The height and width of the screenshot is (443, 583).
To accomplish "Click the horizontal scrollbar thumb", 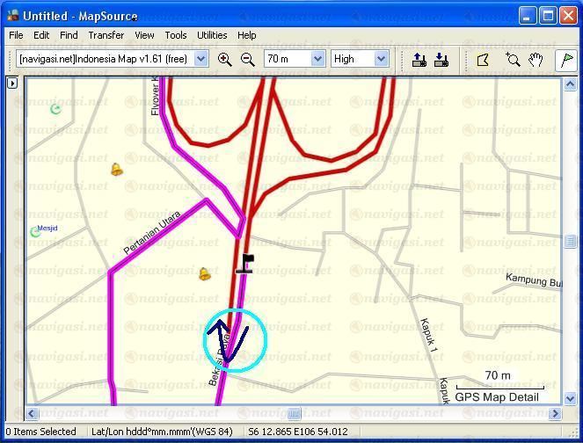I will coord(294,413).
